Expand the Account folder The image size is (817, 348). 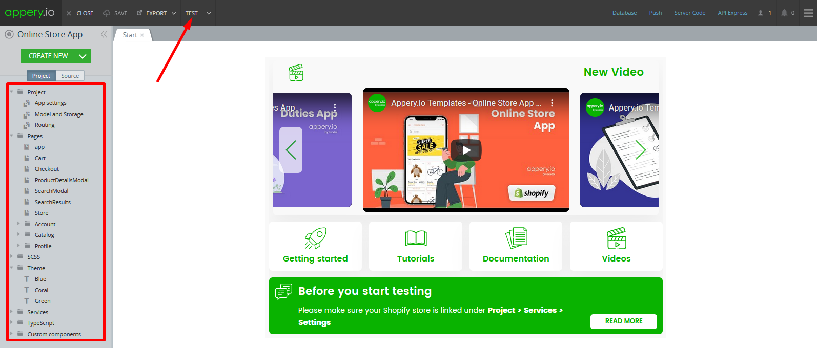coord(18,224)
